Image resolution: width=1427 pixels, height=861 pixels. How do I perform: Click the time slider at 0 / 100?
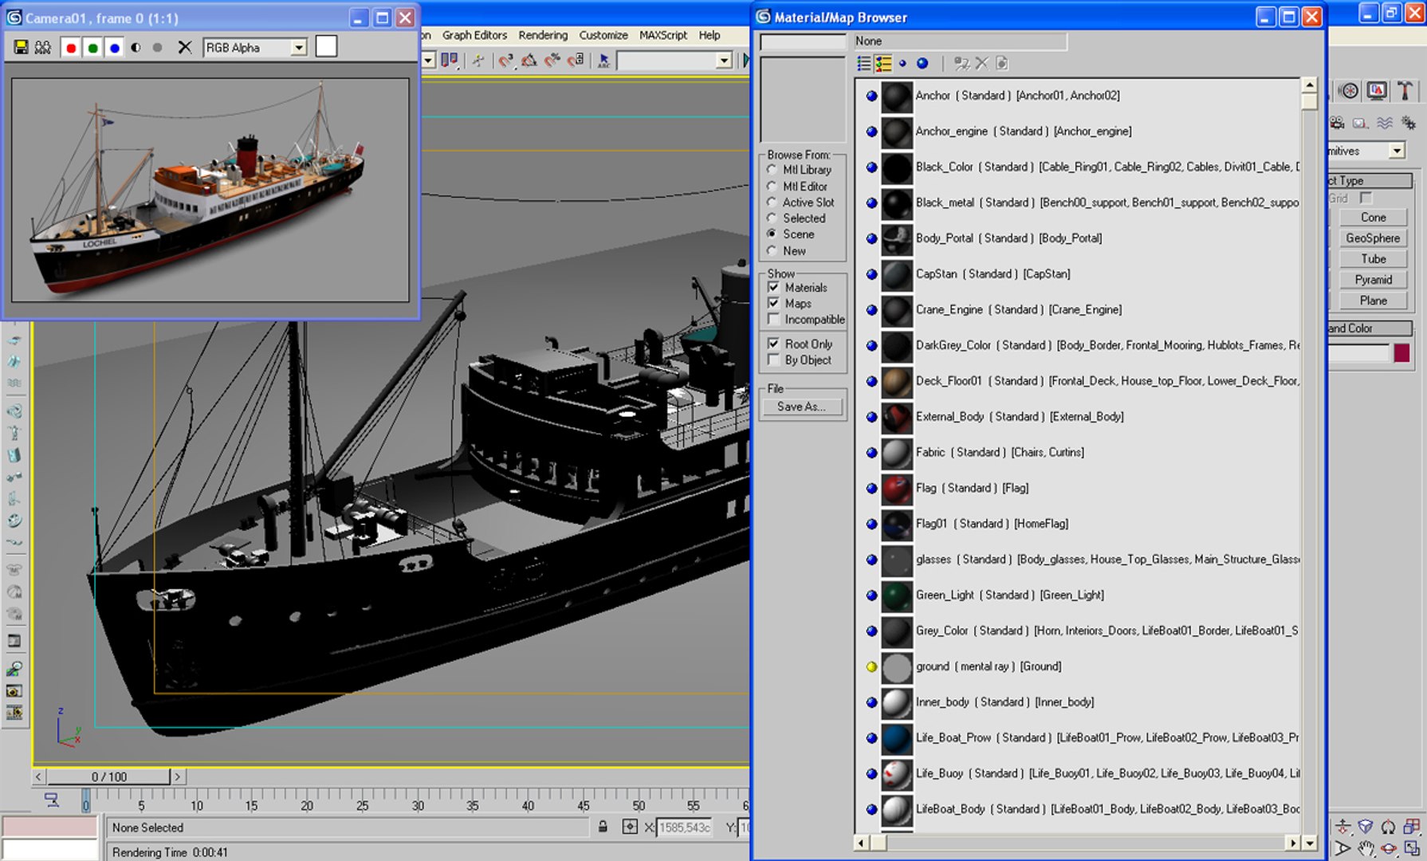[108, 776]
